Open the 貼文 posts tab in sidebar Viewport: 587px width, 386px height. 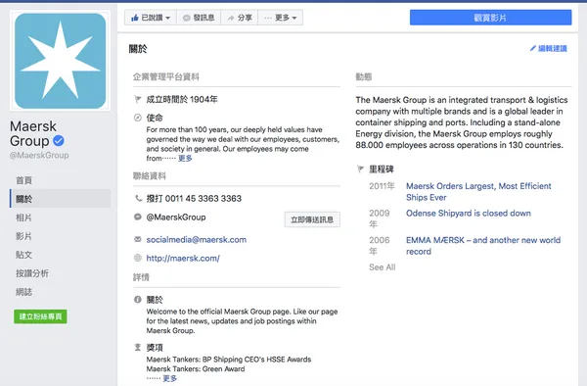(x=23, y=255)
